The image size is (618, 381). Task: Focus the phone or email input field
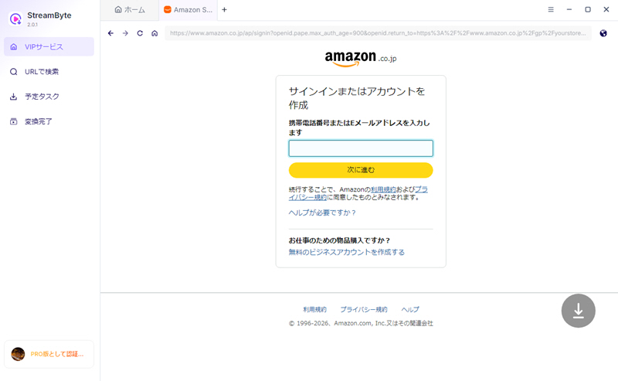[361, 148]
